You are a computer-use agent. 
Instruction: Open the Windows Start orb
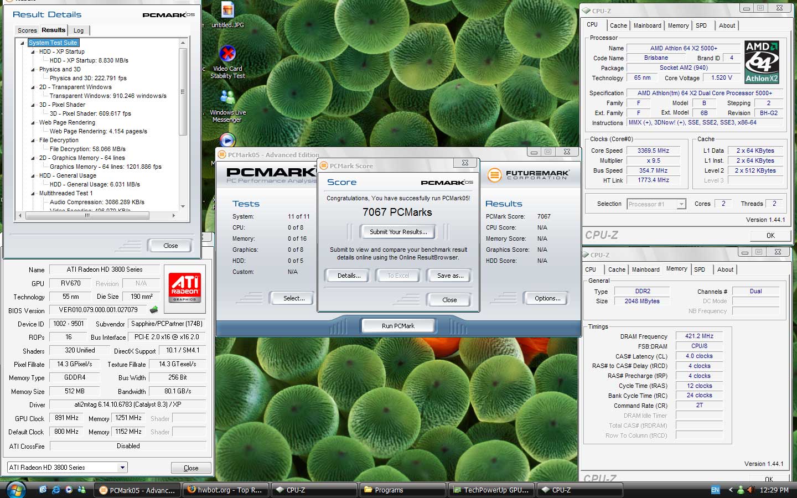[15, 490]
